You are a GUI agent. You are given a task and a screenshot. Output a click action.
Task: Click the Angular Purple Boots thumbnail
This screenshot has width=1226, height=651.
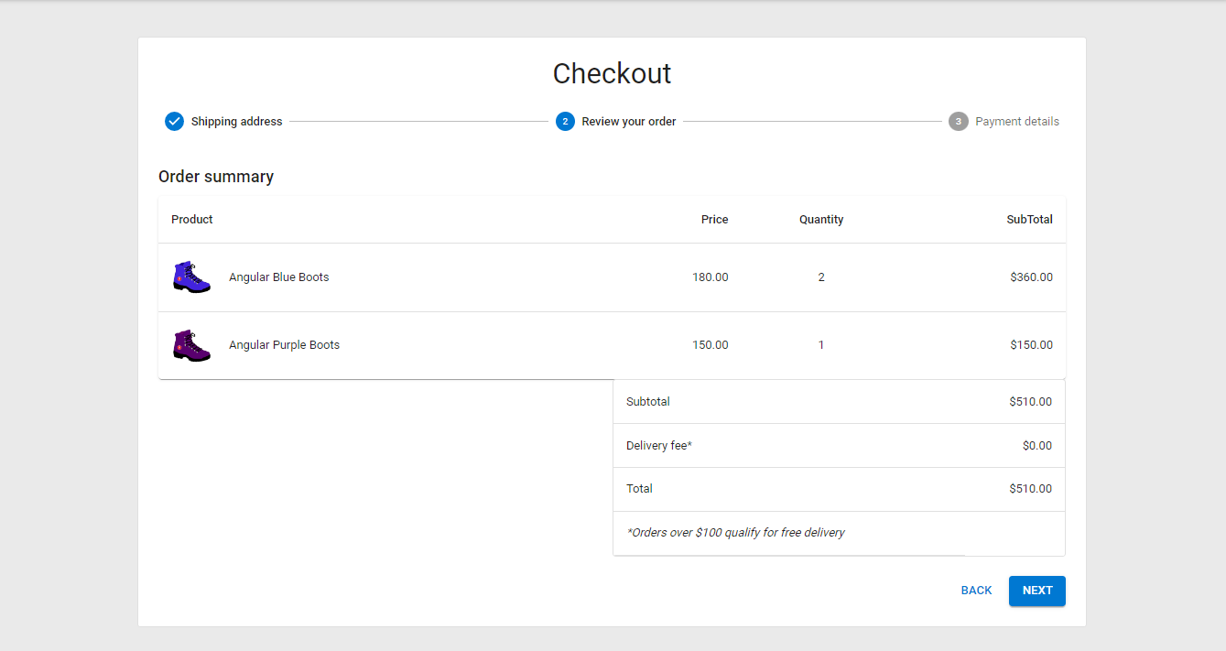pyautogui.click(x=191, y=345)
